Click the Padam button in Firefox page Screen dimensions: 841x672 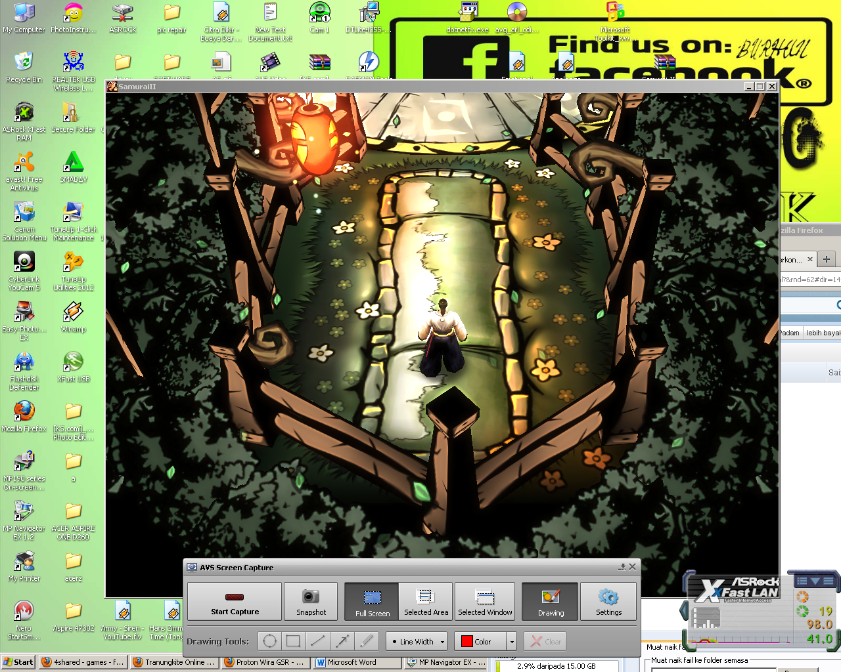(x=790, y=333)
